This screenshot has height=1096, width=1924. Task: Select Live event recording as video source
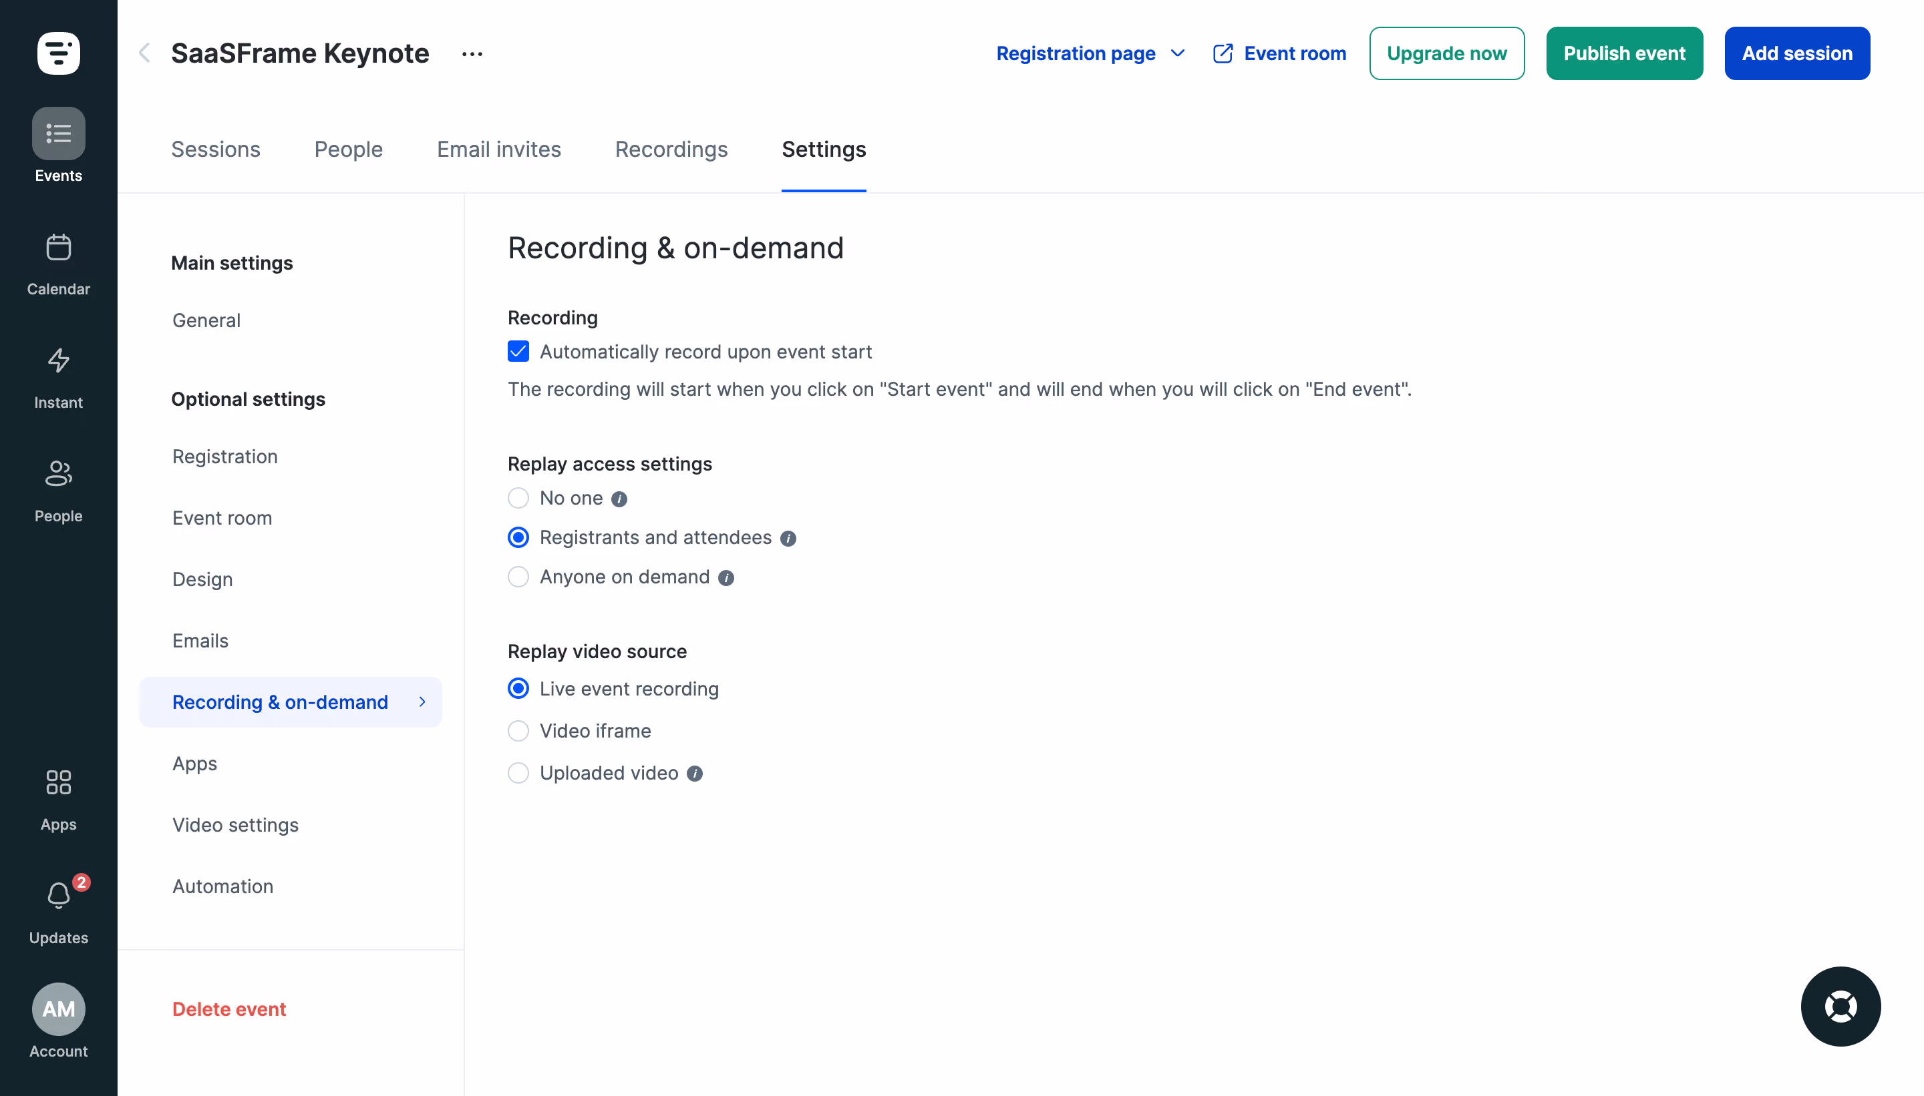coord(518,688)
